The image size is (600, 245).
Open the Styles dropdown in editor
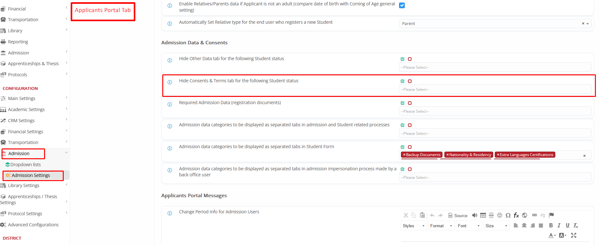pyautogui.click(x=413, y=226)
